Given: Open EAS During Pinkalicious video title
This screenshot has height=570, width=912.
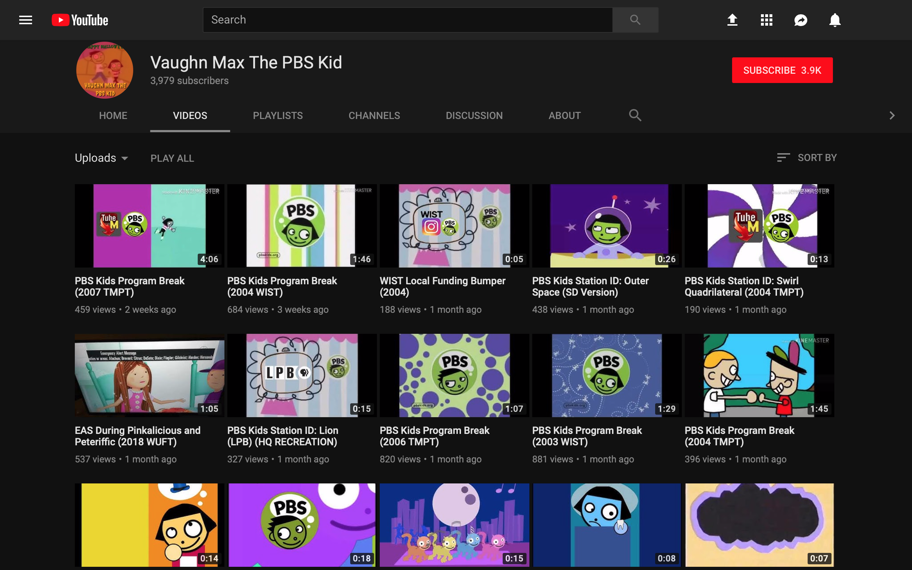Looking at the screenshot, I should [x=138, y=436].
